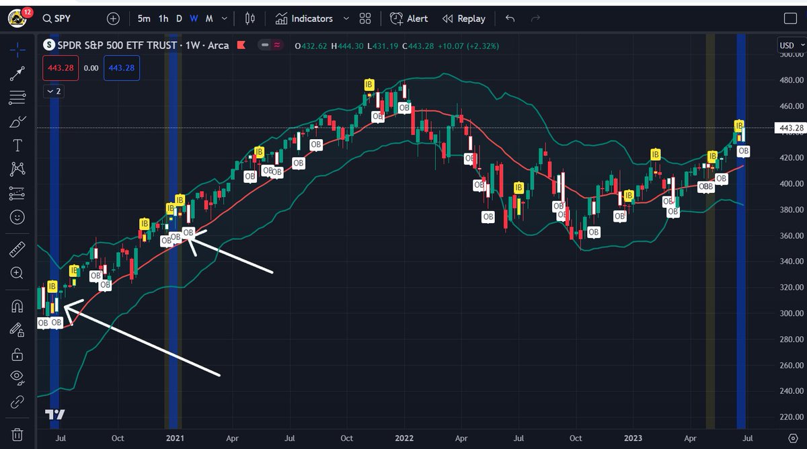Click the +10.07 (+2.32%) change text
Viewport: 807px width, 449px height.
point(468,46)
